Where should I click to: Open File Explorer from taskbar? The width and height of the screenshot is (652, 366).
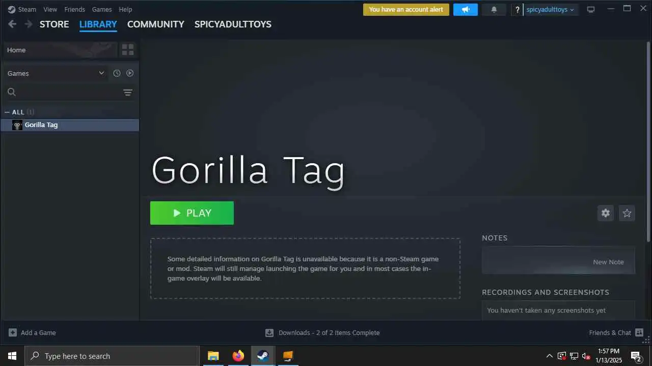click(213, 356)
